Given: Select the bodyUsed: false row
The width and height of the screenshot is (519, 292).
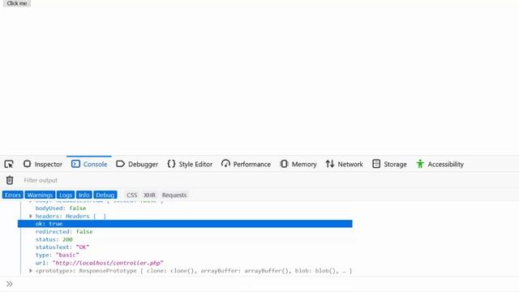Looking at the screenshot, I should click(61, 208).
